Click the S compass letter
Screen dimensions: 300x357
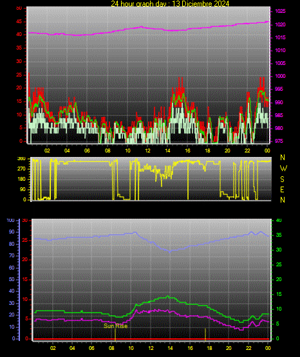tap(282, 179)
